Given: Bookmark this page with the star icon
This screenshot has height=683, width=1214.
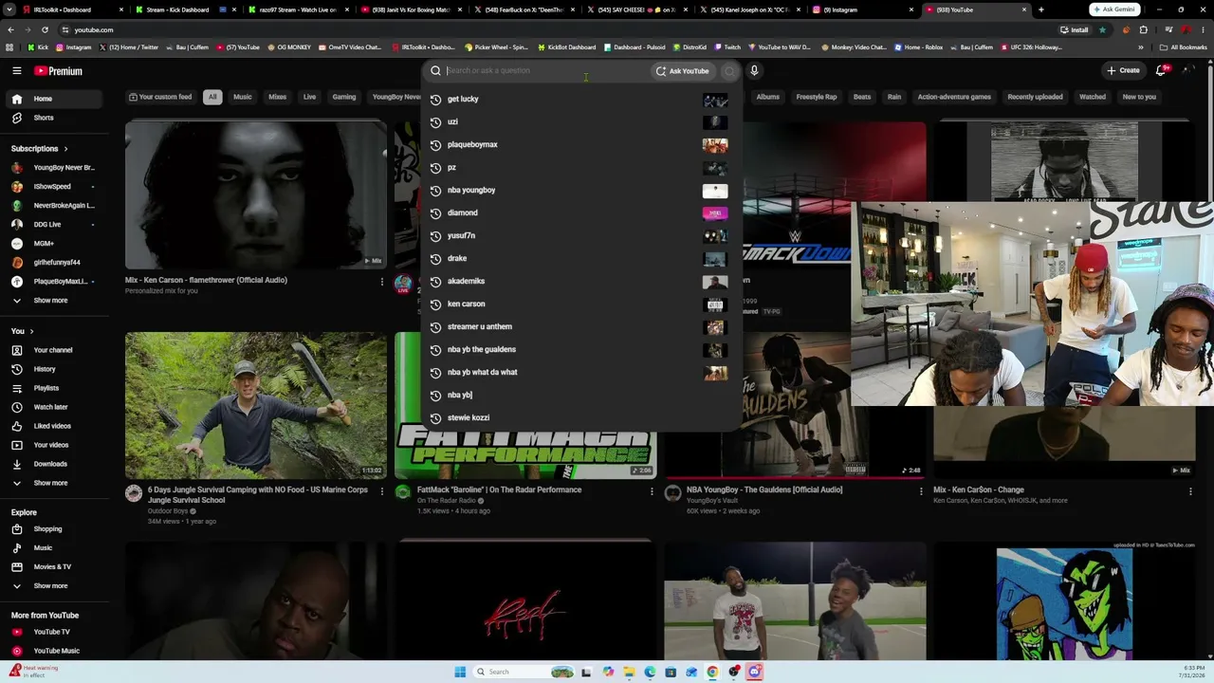Looking at the screenshot, I should click(x=1102, y=29).
